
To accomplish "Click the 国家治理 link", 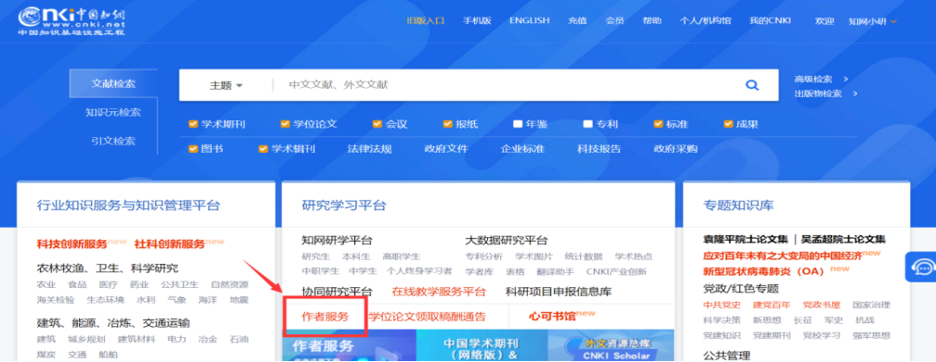I will pyautogui.click(x=871, y=305).
